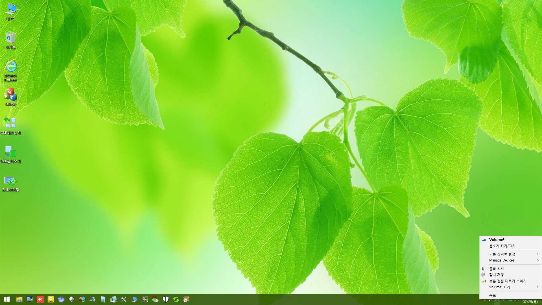Open the black and white shield icon

[166, 299]
